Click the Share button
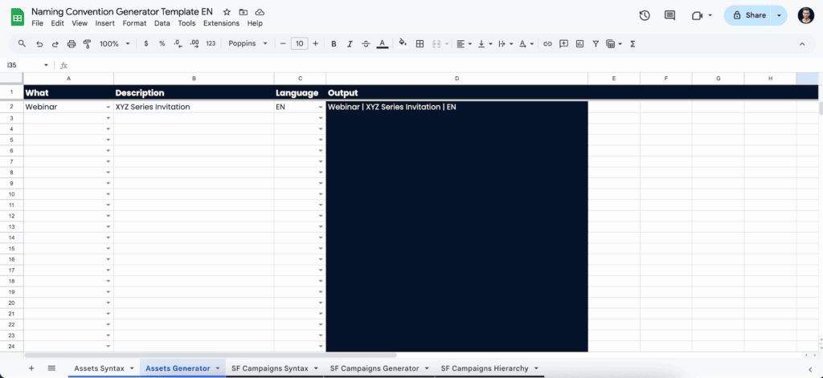Screen dimensions: 823x378 [749, 16]
